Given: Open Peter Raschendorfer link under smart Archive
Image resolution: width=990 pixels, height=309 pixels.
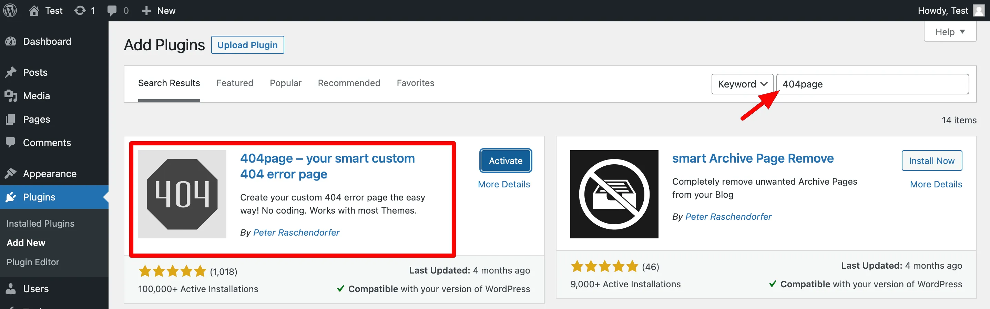Looking at the screenshot, I should coord(728,217).
